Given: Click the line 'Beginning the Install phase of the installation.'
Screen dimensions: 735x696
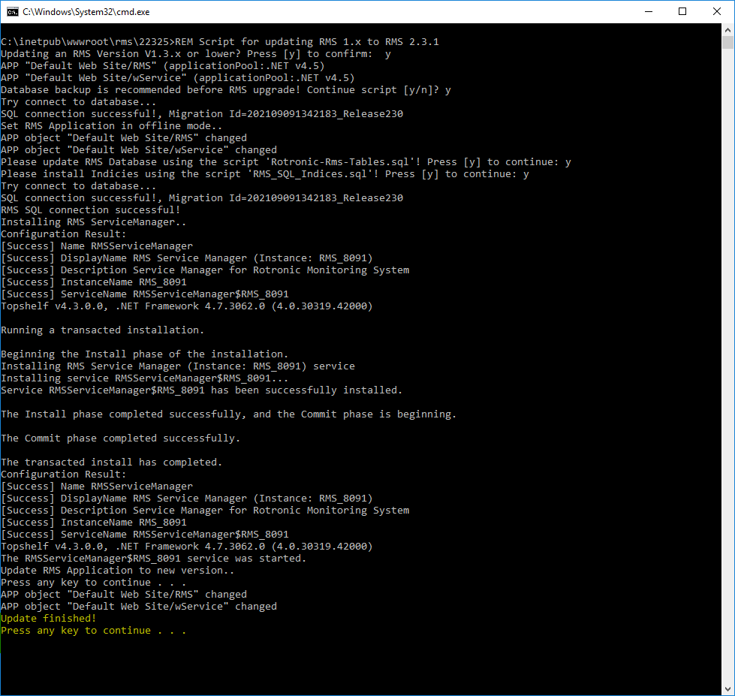Looking at the screenshot, I should (x=144, y=354).
